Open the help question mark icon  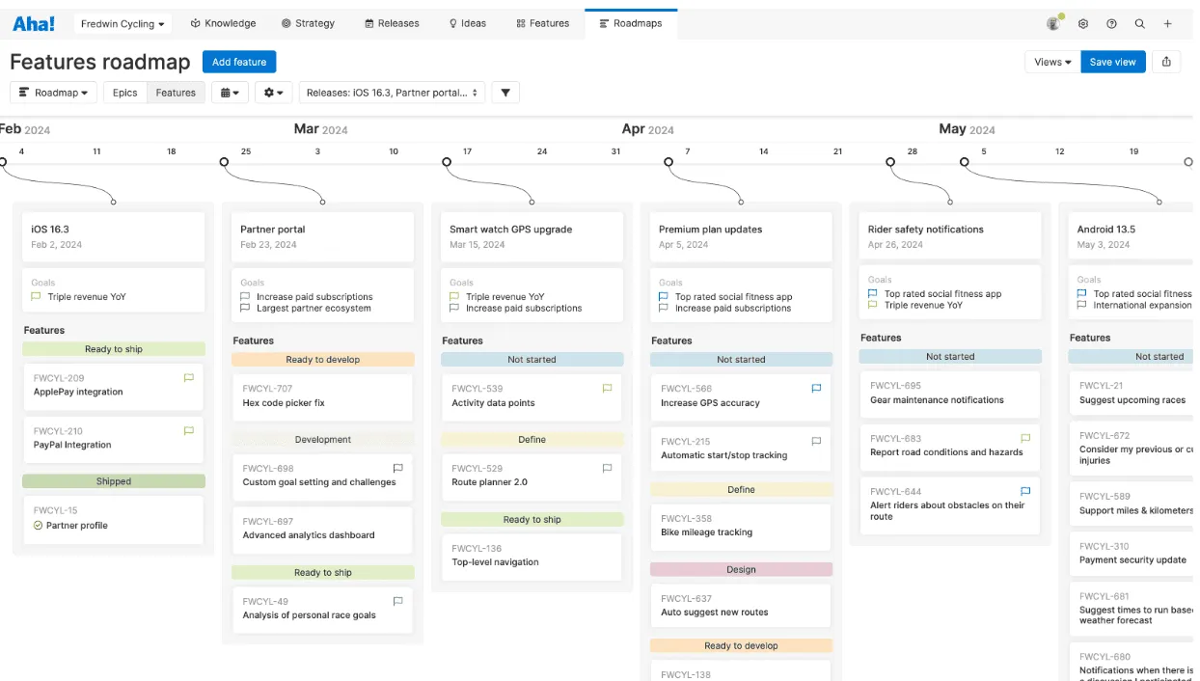point(1111,23)
